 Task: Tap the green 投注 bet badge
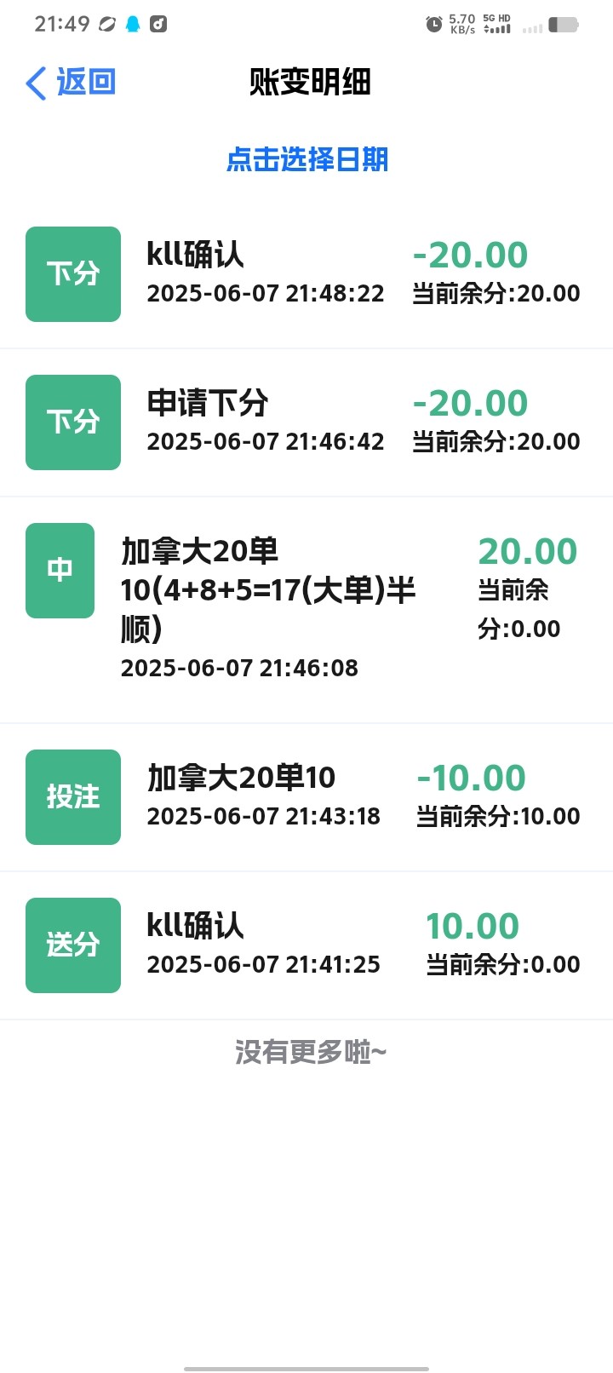tap(73, 797)
